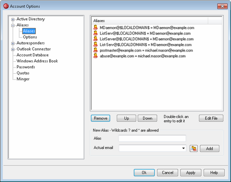Click the user icon for MDaemon@$LOCALDOMAIN$ alias

[x=96, y=28]
